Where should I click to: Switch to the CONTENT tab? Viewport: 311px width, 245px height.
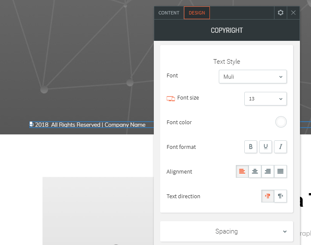169,13
